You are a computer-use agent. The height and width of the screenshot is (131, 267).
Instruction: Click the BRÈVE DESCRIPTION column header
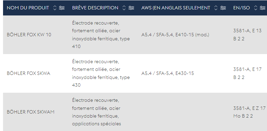(95, 8)
